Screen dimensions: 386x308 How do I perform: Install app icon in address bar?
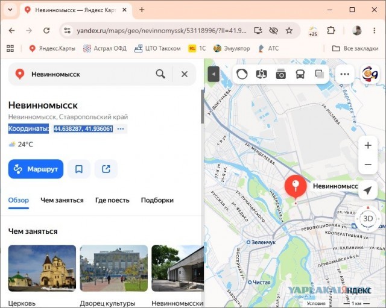(258, 31)
